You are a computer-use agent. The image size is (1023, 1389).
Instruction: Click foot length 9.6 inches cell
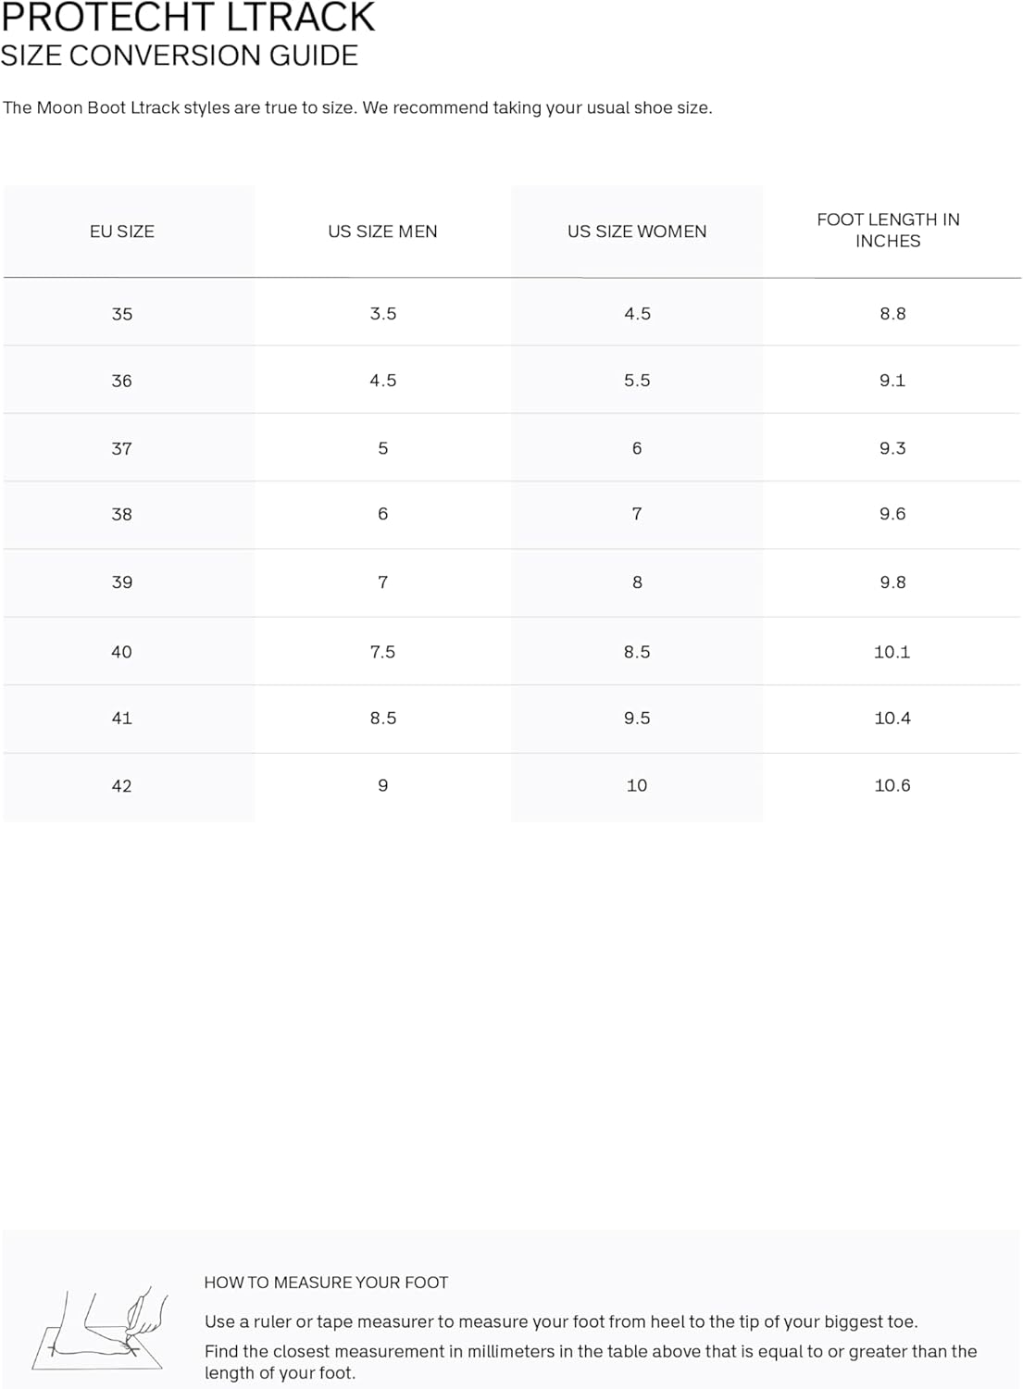coord(892,514)
